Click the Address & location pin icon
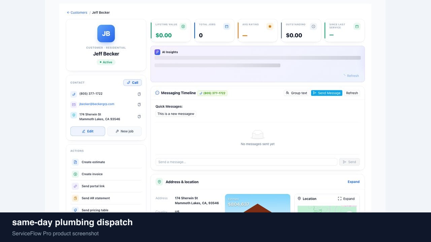The image size is (431, 242). pos(159,182)
